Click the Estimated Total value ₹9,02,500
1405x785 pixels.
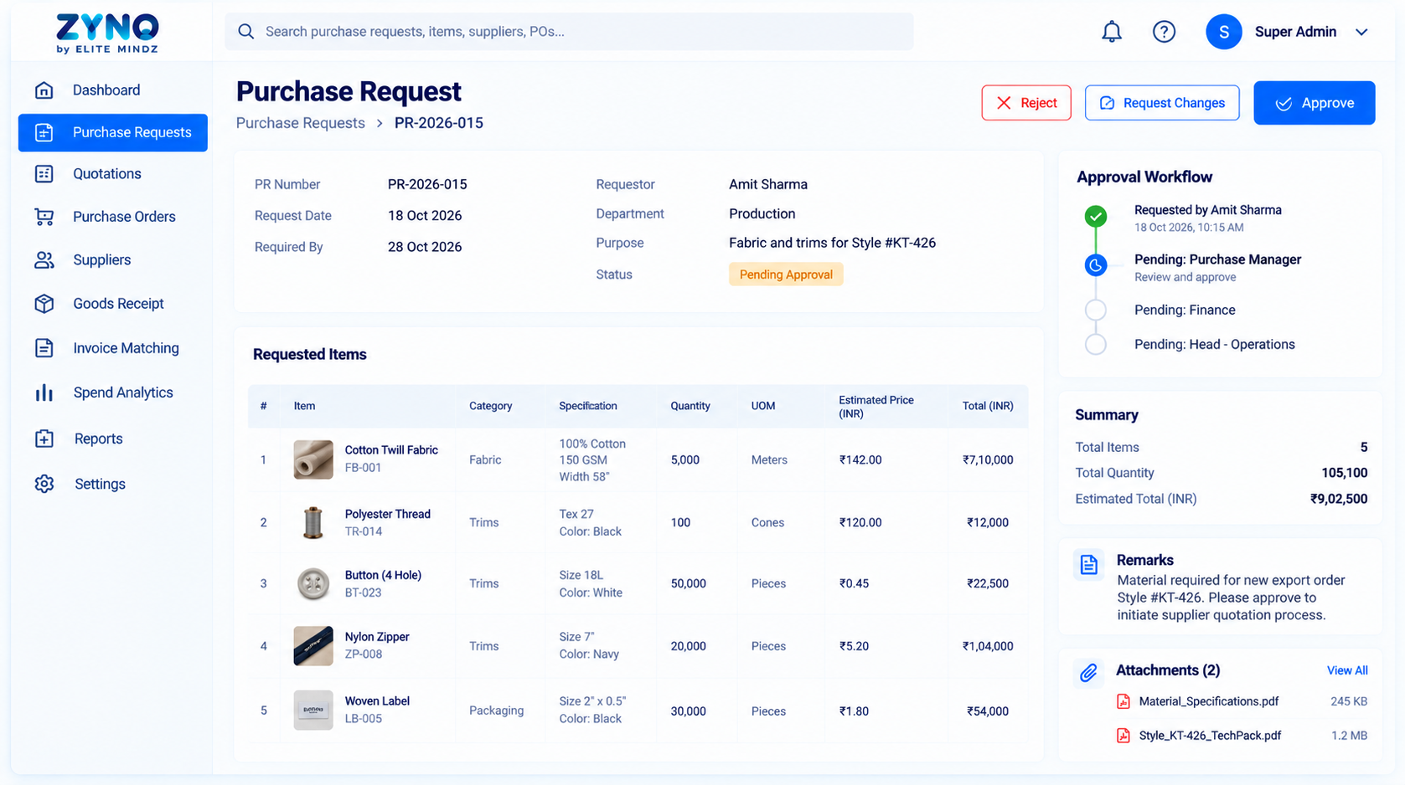[x=1339, y=499]
